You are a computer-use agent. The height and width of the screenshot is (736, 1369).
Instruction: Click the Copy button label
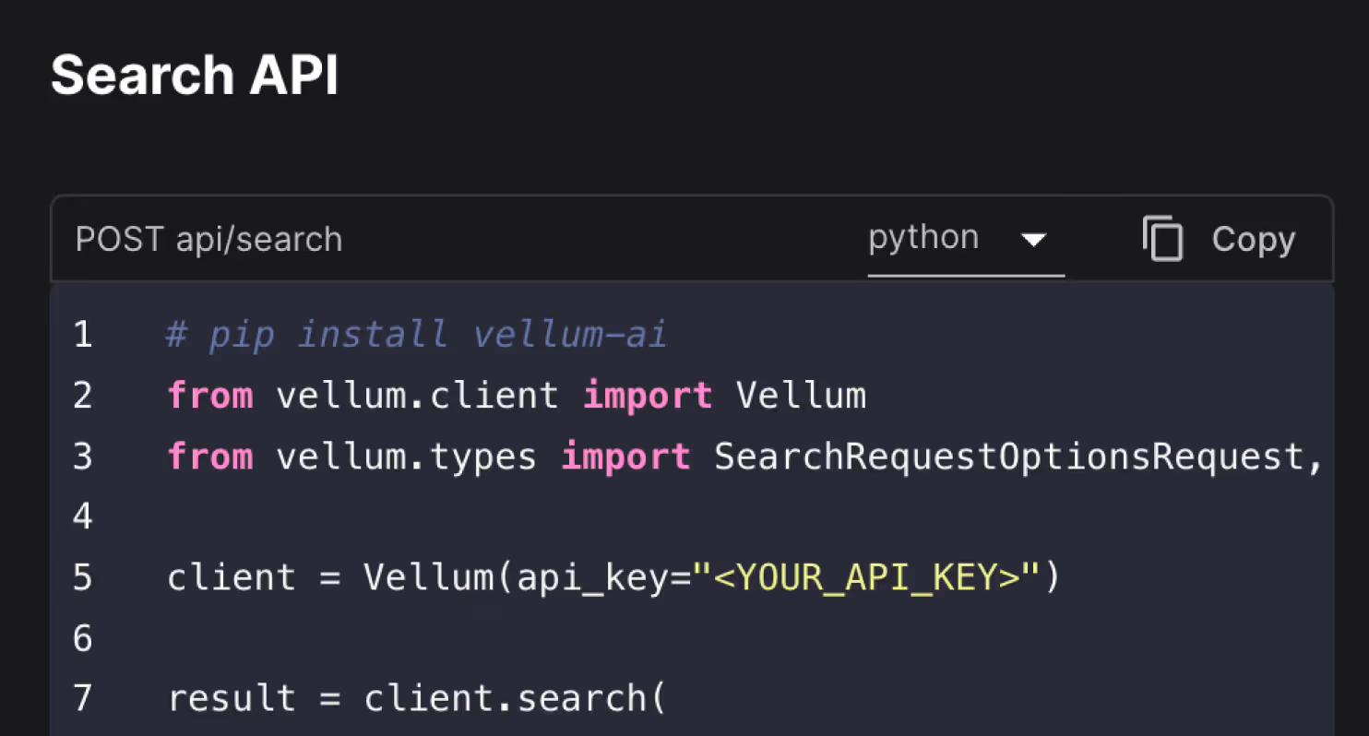coord(1254,240)
